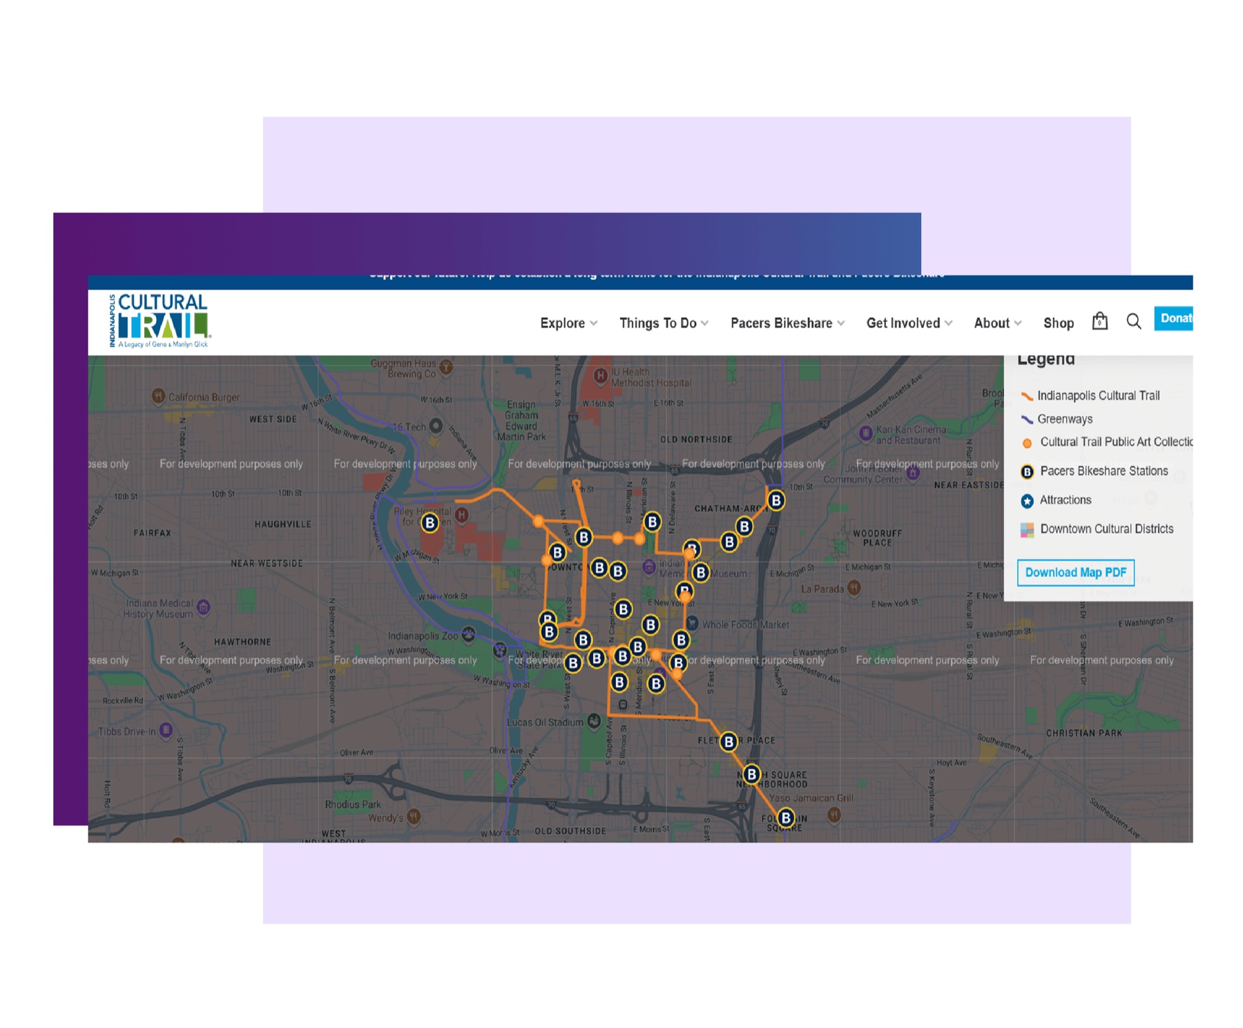1243x1028 pixels.
Task: Expand the About dropdown menu
Action: coord(998,323)
